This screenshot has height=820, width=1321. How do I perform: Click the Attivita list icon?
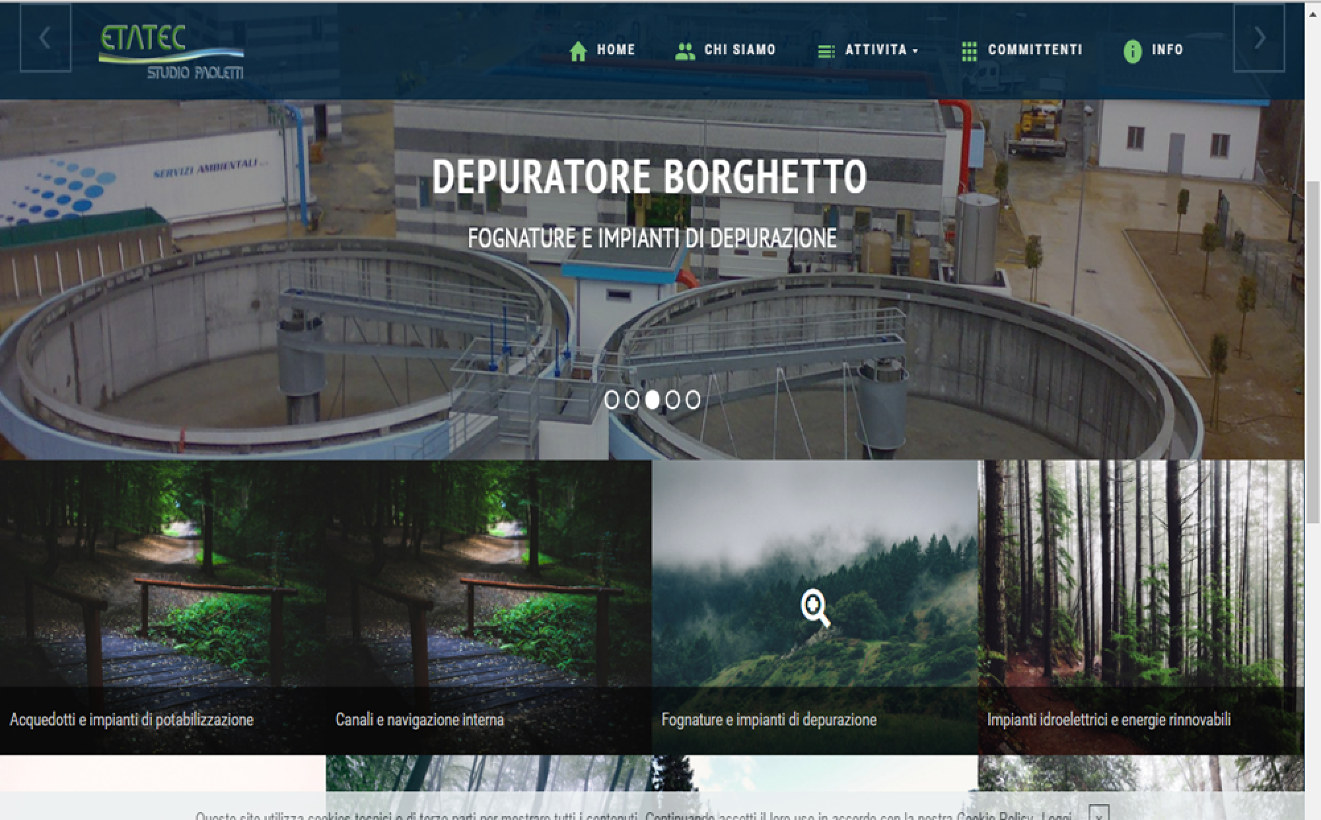pyautogui.click(x=826, y=51)
